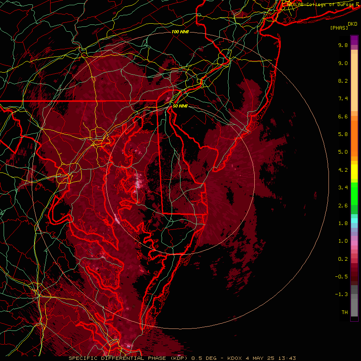Select the 4.2 legend scale value
361x361 pixels.
(343, 170)
